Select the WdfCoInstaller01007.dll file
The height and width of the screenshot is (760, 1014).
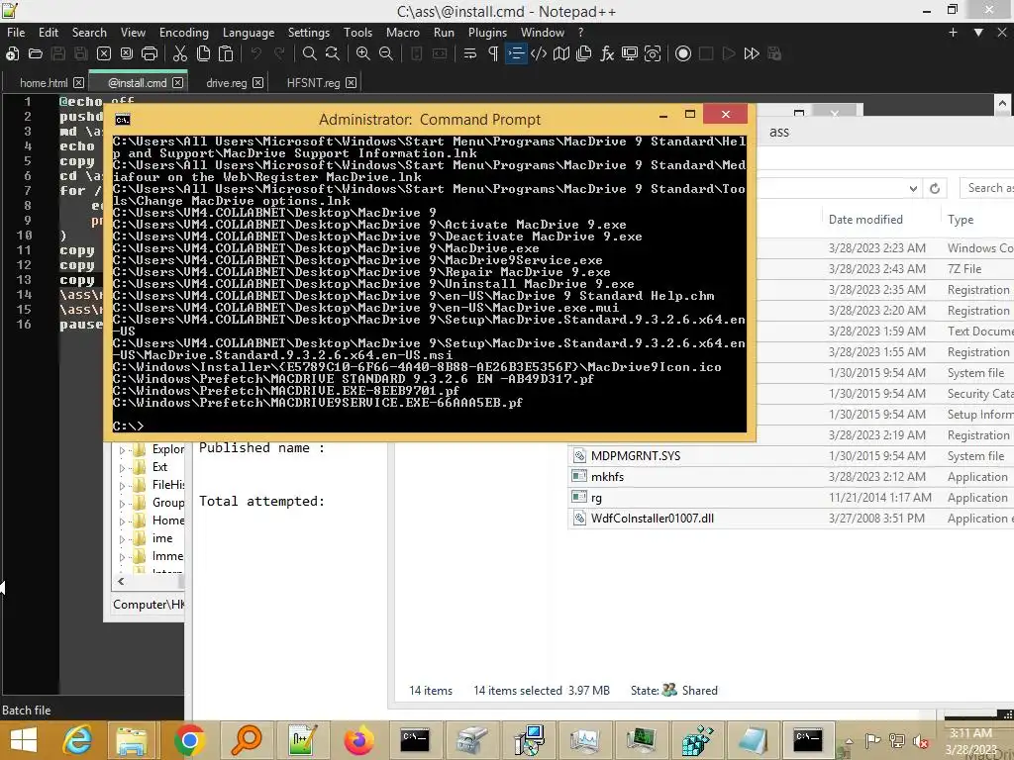click(x=652, y=519)
